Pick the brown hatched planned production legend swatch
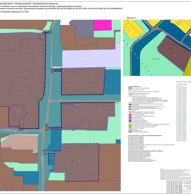 [130, 107]
